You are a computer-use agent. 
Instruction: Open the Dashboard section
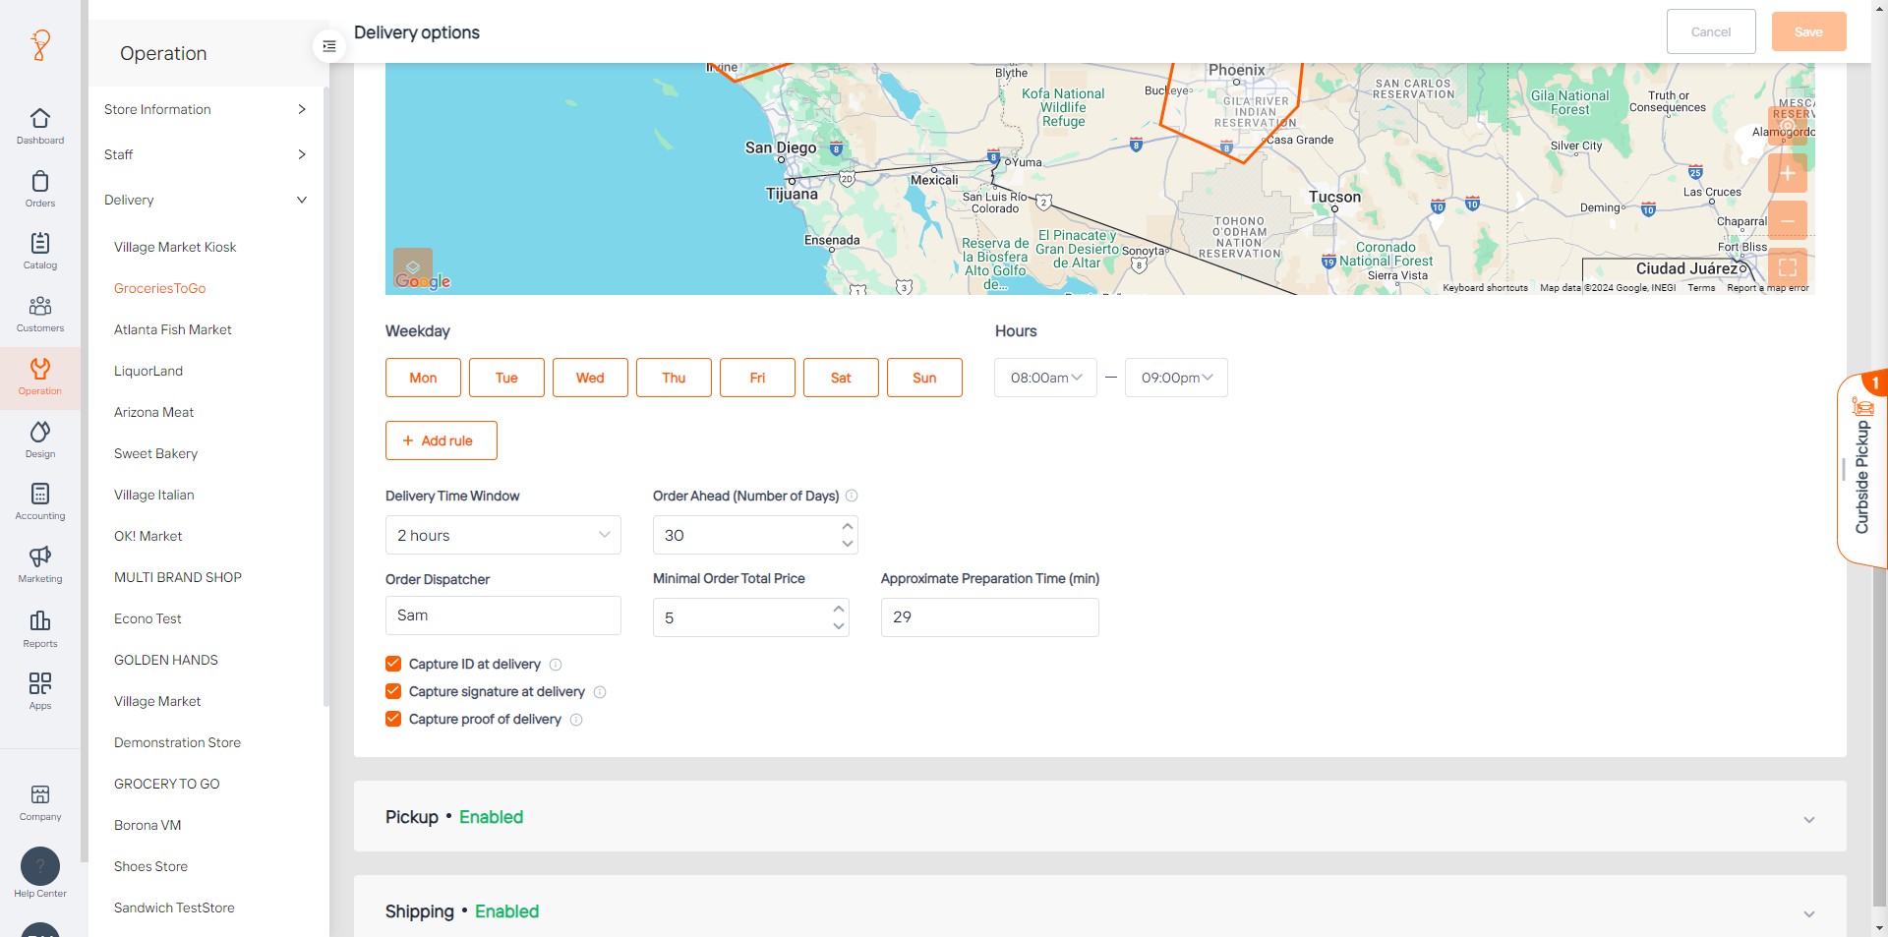tap(40, 126)
